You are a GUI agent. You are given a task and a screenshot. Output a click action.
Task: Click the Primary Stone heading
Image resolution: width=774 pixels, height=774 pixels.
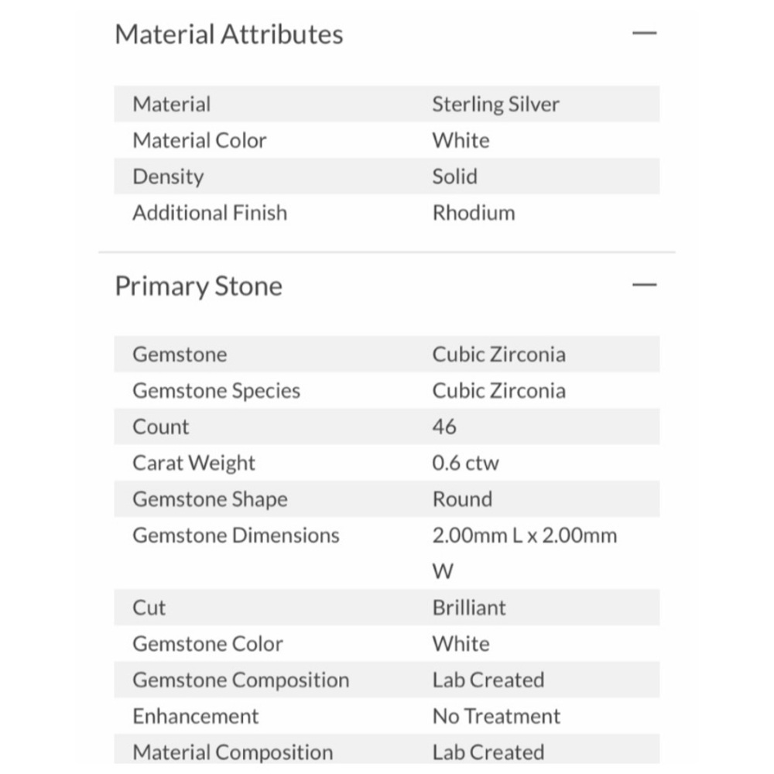point(198,286)
